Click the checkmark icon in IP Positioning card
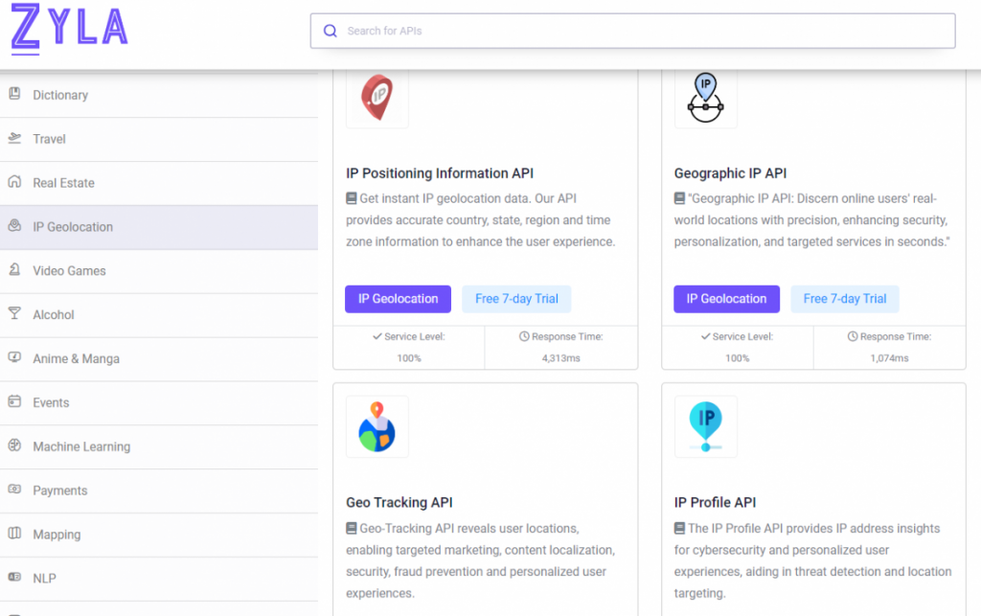Viewport: 981px width, 616px height. click(x=377, y=336)
